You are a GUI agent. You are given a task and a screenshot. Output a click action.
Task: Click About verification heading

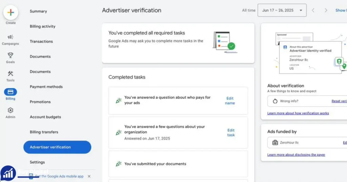(x=285, y=86)
